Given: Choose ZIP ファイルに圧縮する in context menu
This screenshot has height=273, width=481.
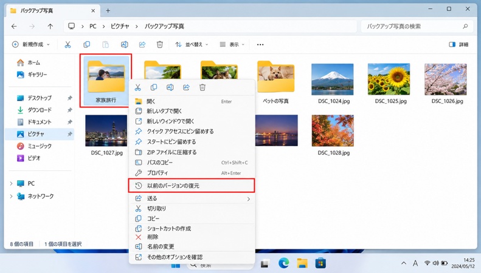Looking at the screenshot, I should (x=192, y=152).
